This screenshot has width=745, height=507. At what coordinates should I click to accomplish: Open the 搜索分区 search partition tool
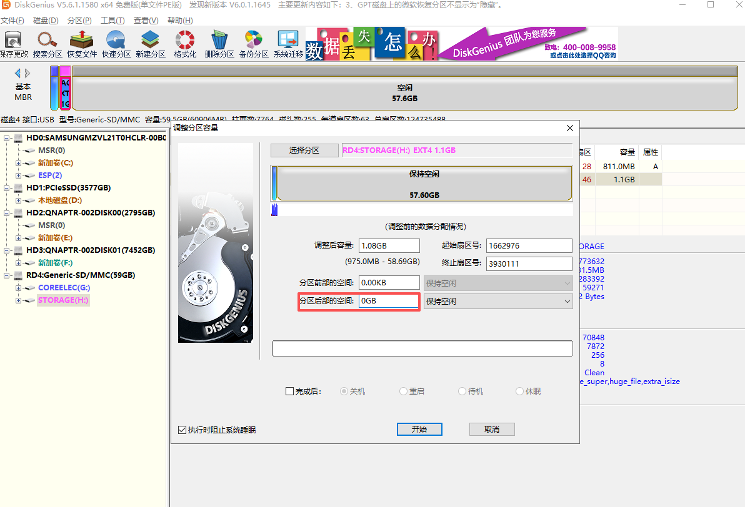47,44
